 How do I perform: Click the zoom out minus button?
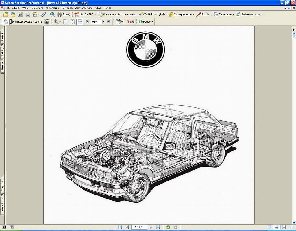coord(87,22)
